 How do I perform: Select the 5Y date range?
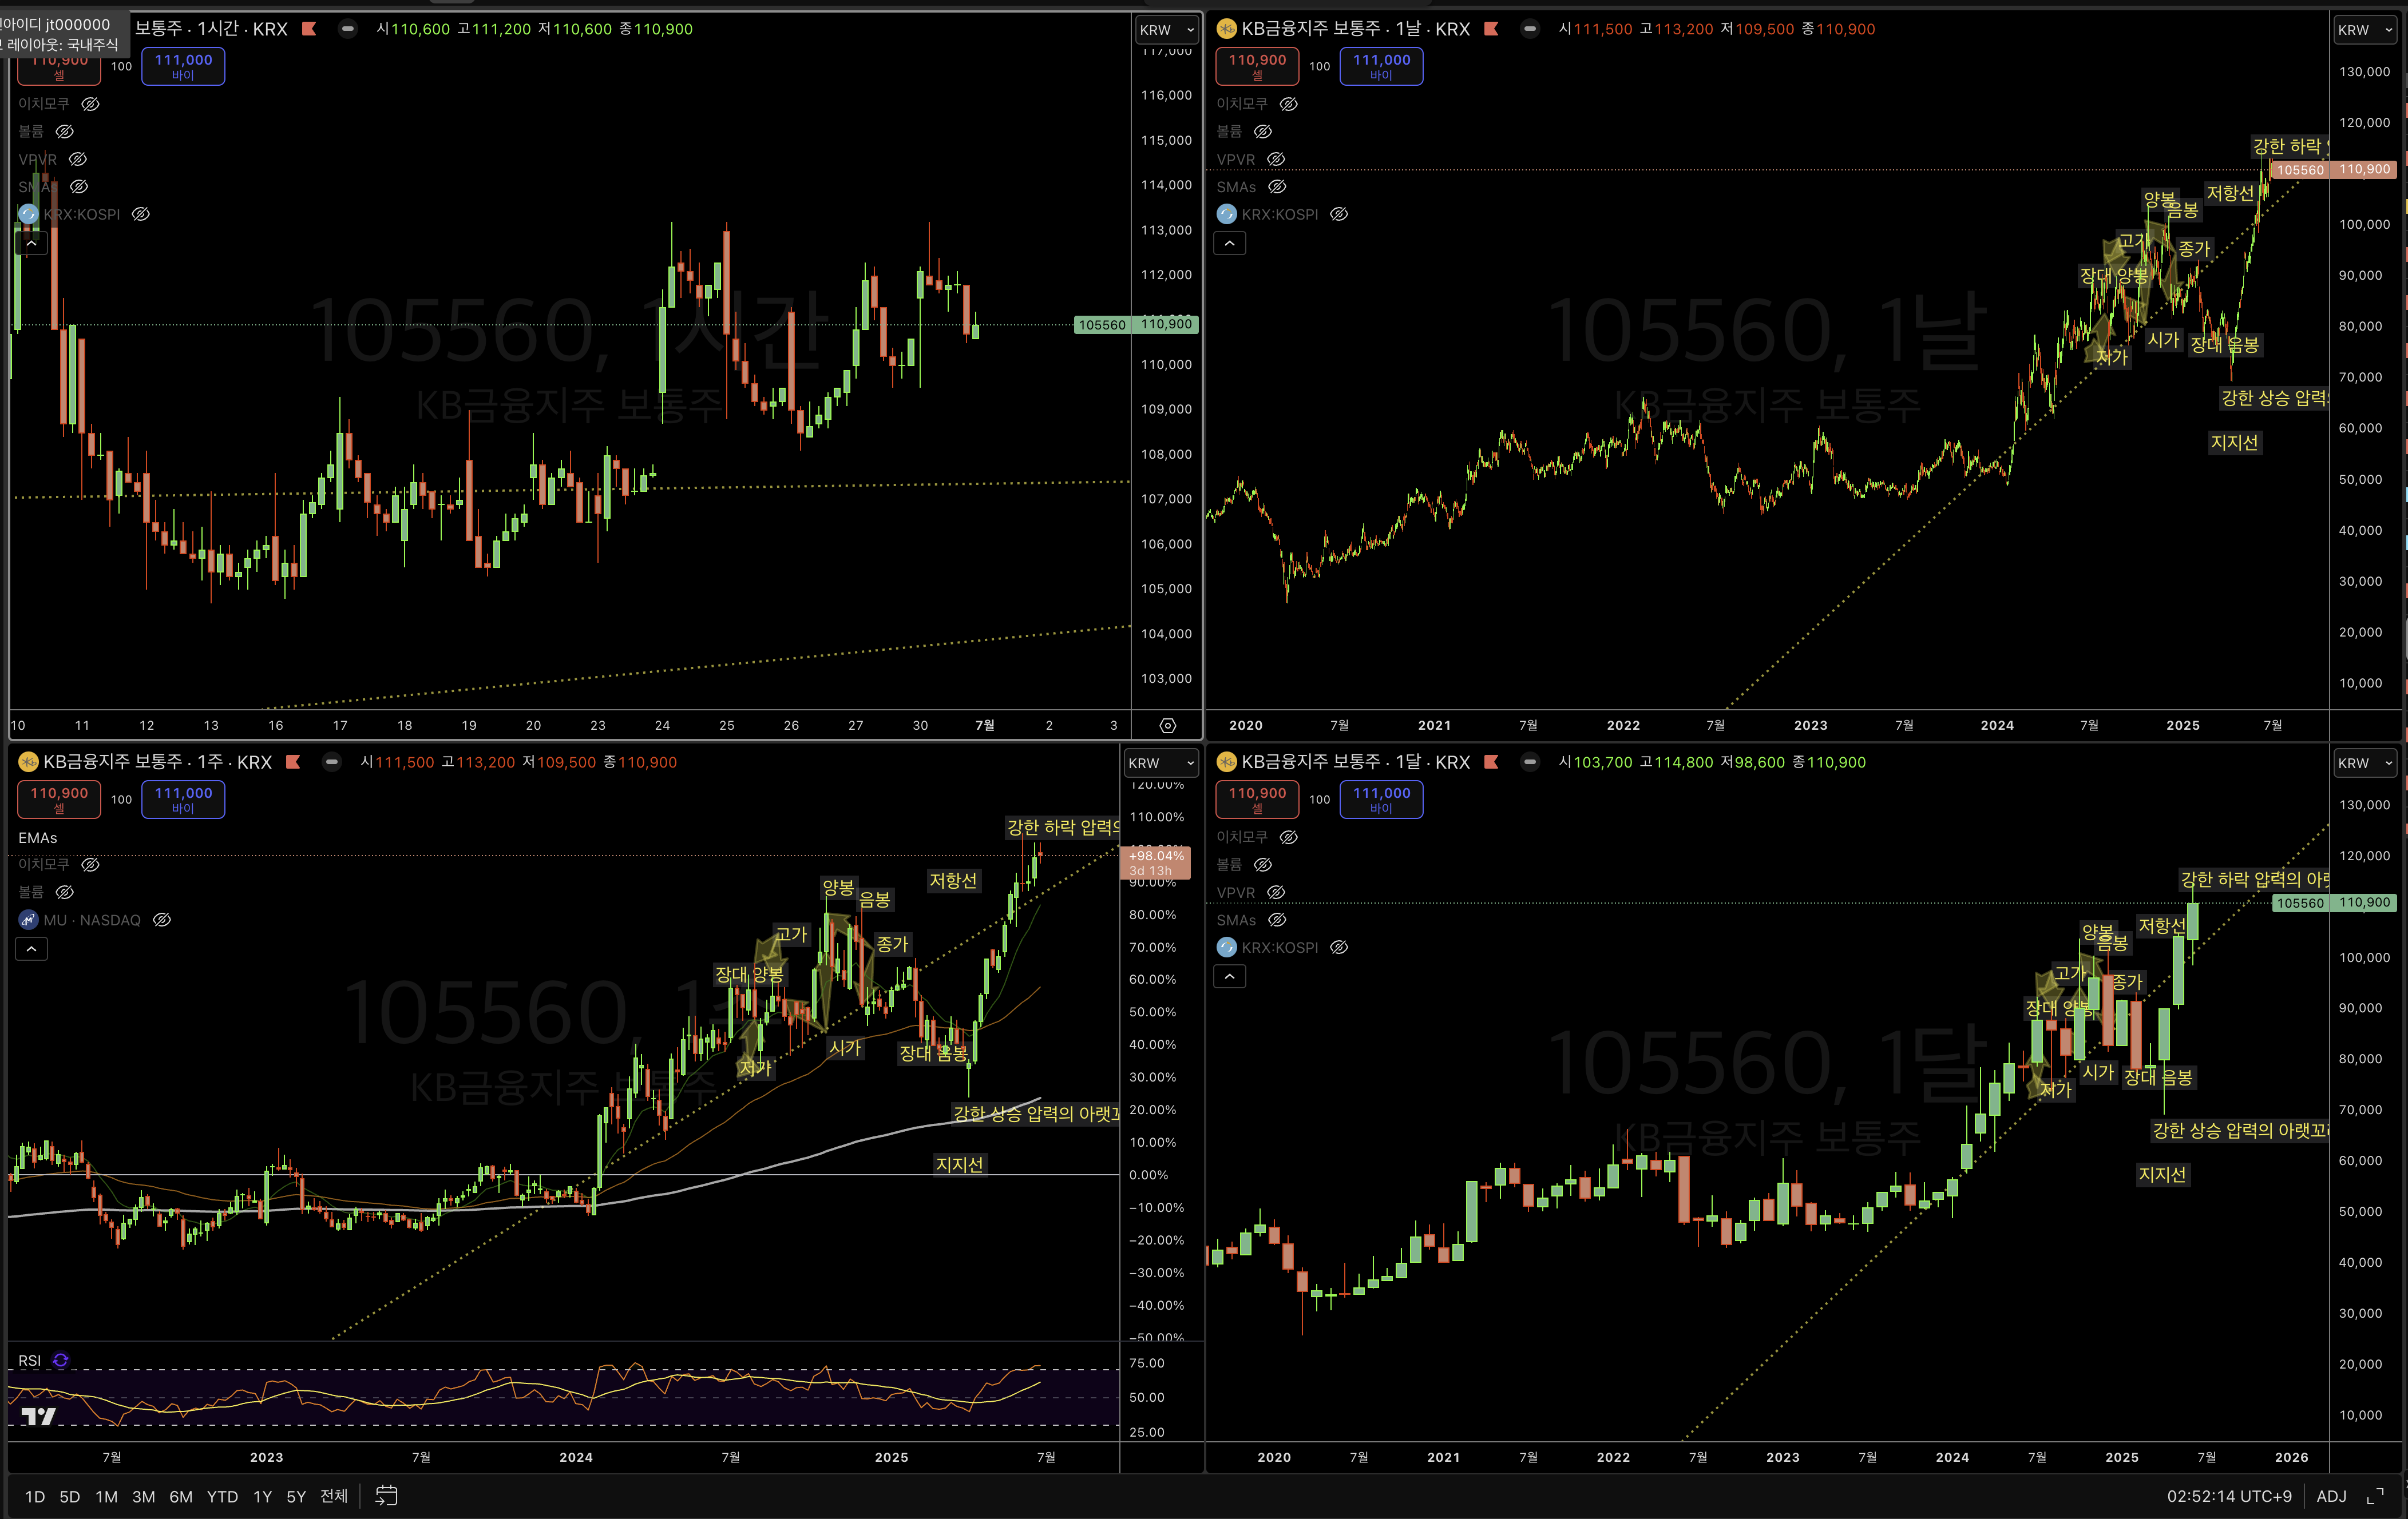coord(296,1496)
